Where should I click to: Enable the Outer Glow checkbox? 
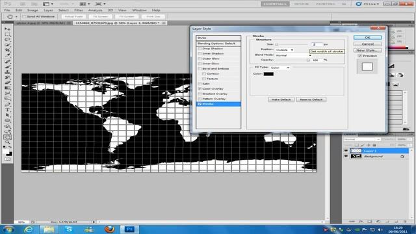coord(200,58)
